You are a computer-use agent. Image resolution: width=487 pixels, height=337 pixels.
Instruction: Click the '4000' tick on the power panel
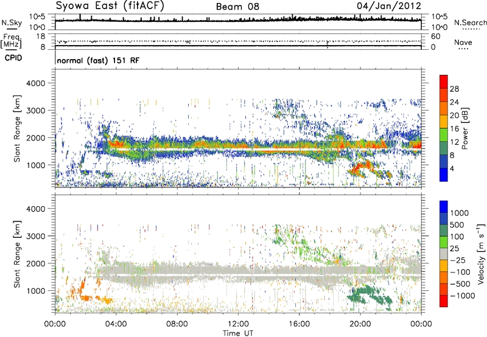(35, 83)
